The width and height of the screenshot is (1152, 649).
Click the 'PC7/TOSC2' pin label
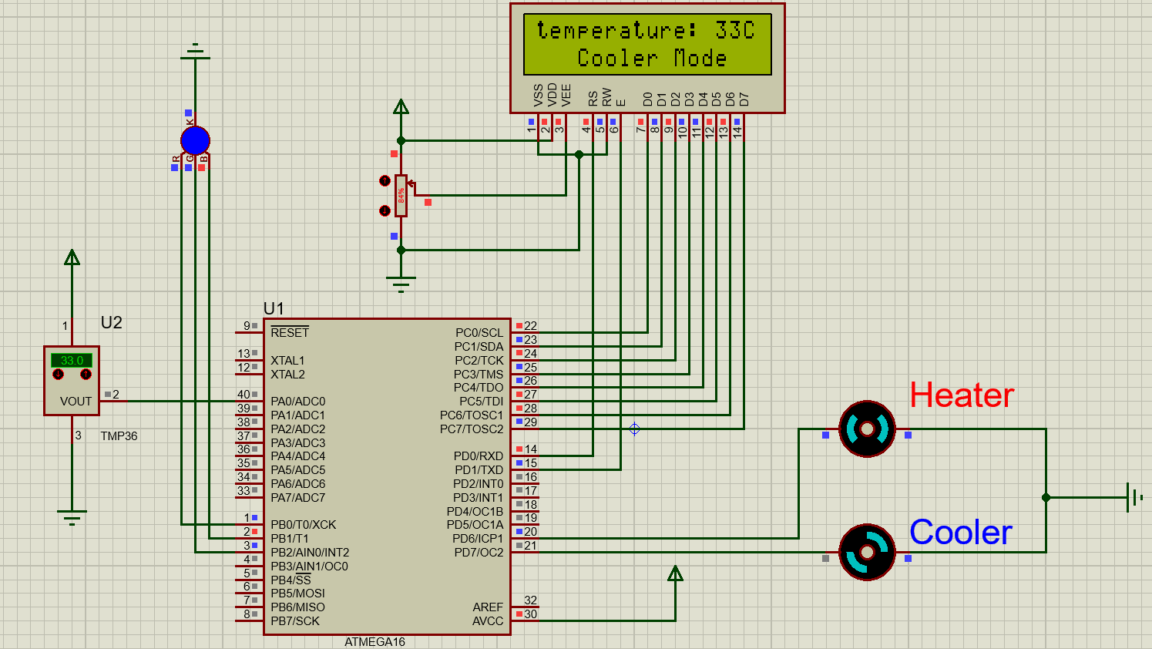click(472, 429)
